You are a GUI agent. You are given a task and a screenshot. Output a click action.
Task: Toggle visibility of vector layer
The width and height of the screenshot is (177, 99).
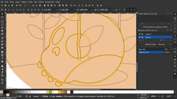click(x=140, y=37)
